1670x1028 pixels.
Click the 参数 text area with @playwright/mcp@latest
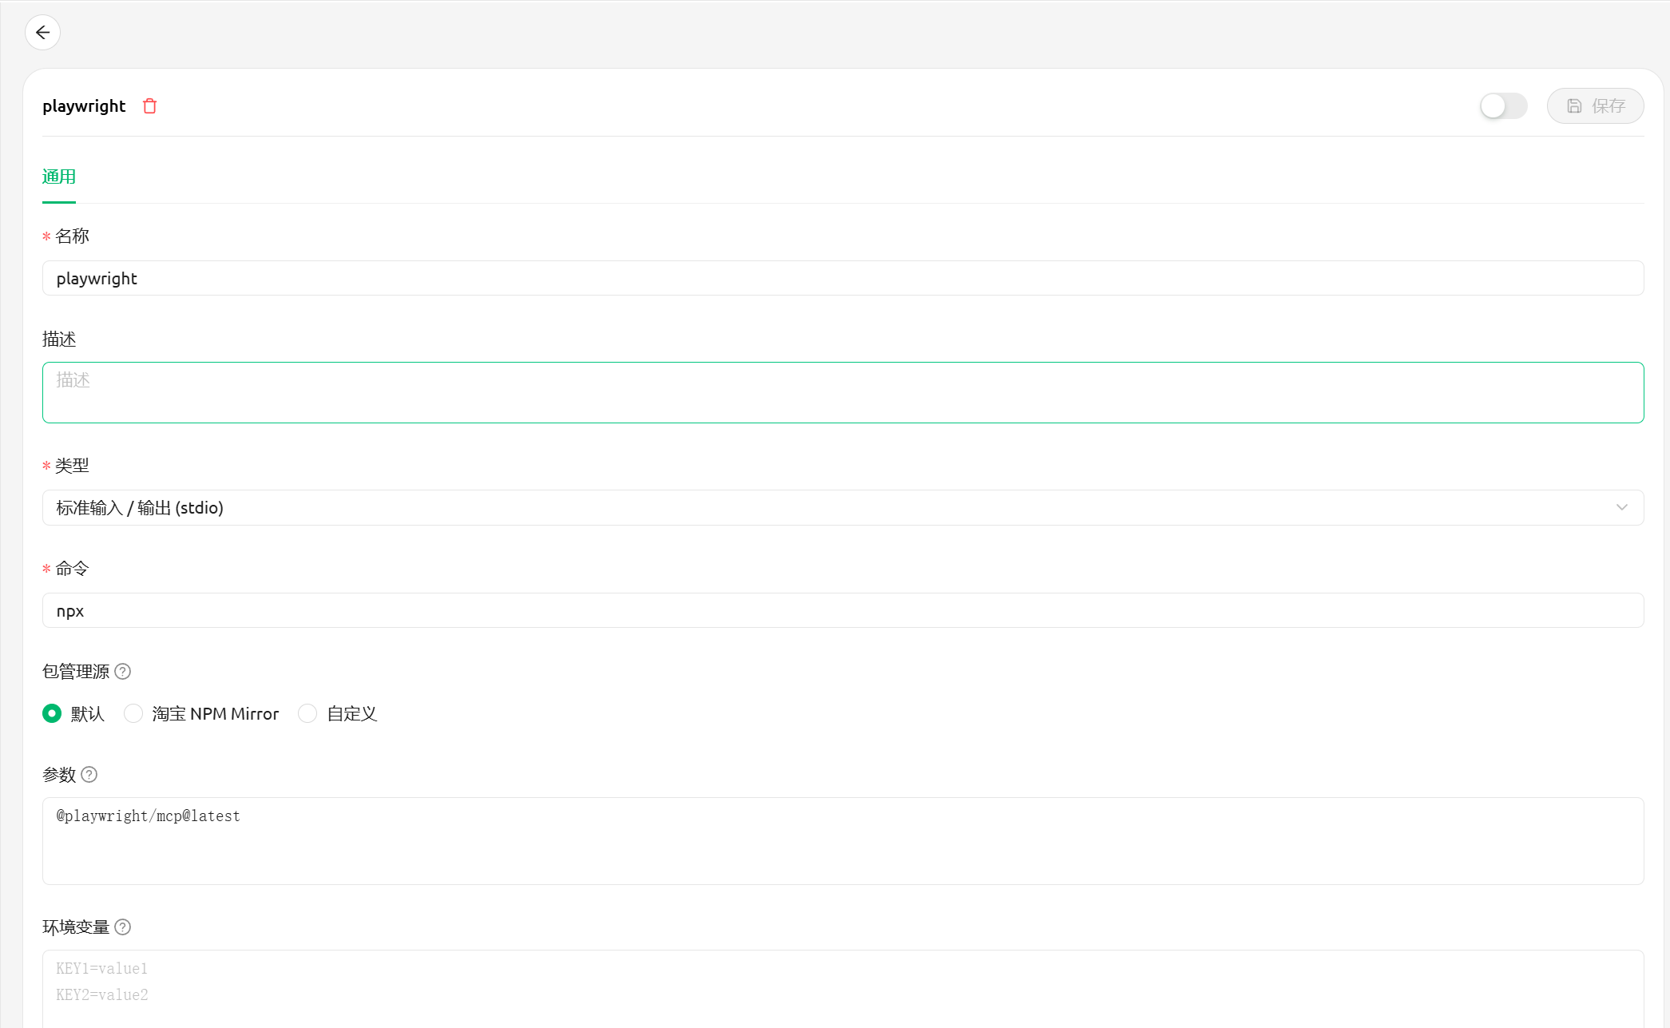pyautogui.click(x=843, y=841)
